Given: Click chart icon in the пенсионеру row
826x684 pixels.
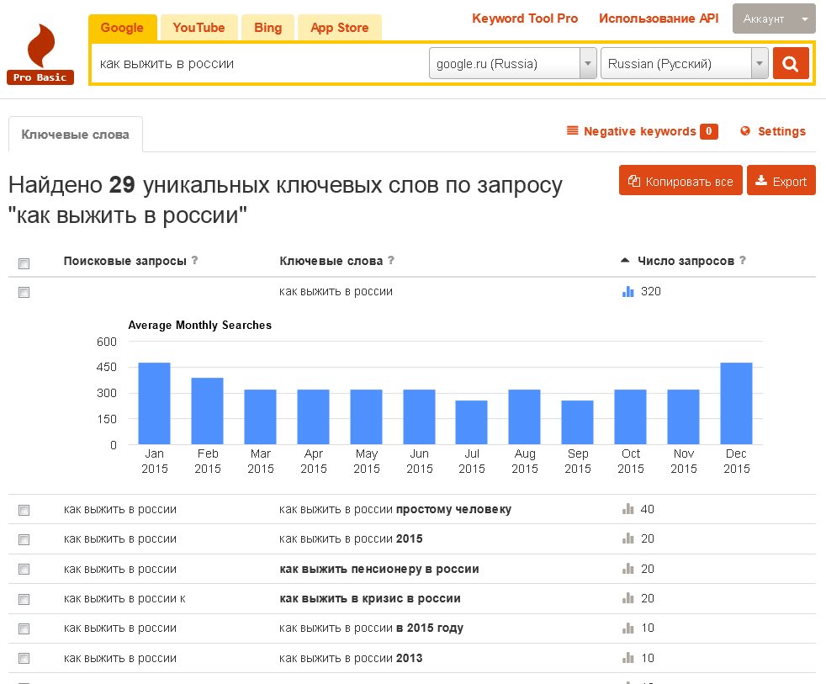Looking at the screenshot, I should click(628, 569).
